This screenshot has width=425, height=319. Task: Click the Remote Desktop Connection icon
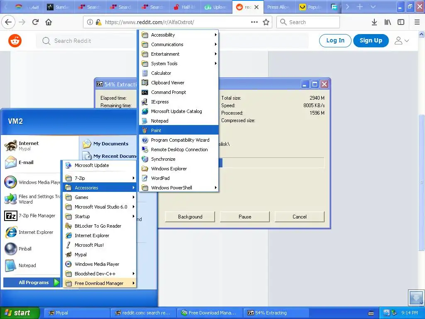(x=145, y=150)
